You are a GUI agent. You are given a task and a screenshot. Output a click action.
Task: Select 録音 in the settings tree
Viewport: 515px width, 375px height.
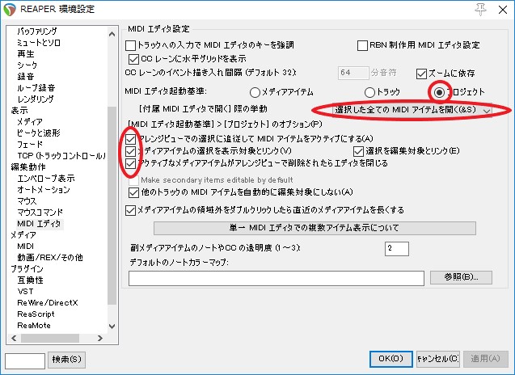click(26, 77)
